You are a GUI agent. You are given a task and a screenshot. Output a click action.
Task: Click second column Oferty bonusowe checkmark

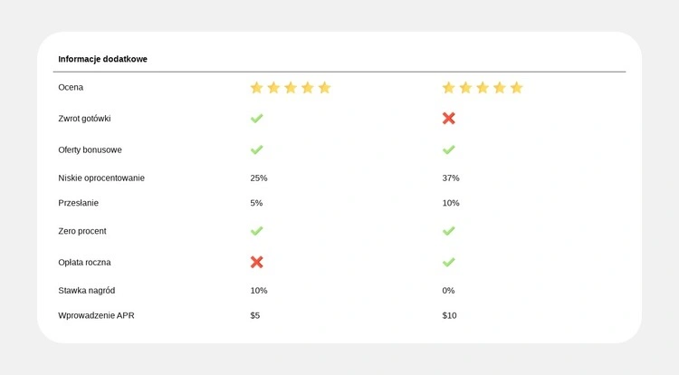tap(449, 149)
